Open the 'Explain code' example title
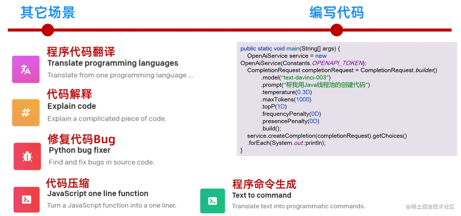 72,106
